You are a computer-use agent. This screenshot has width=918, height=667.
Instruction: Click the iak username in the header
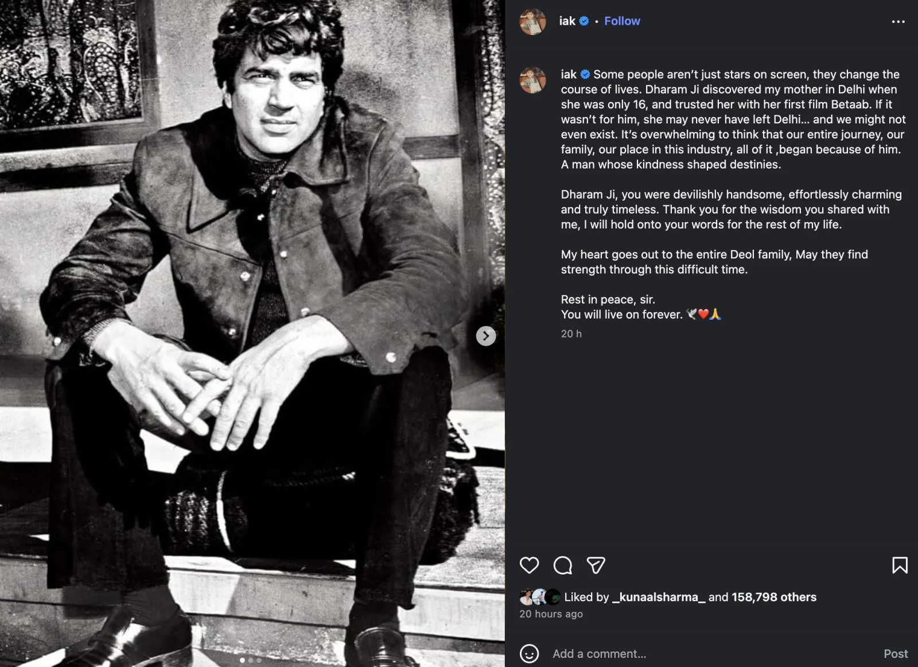click(568, 21)
